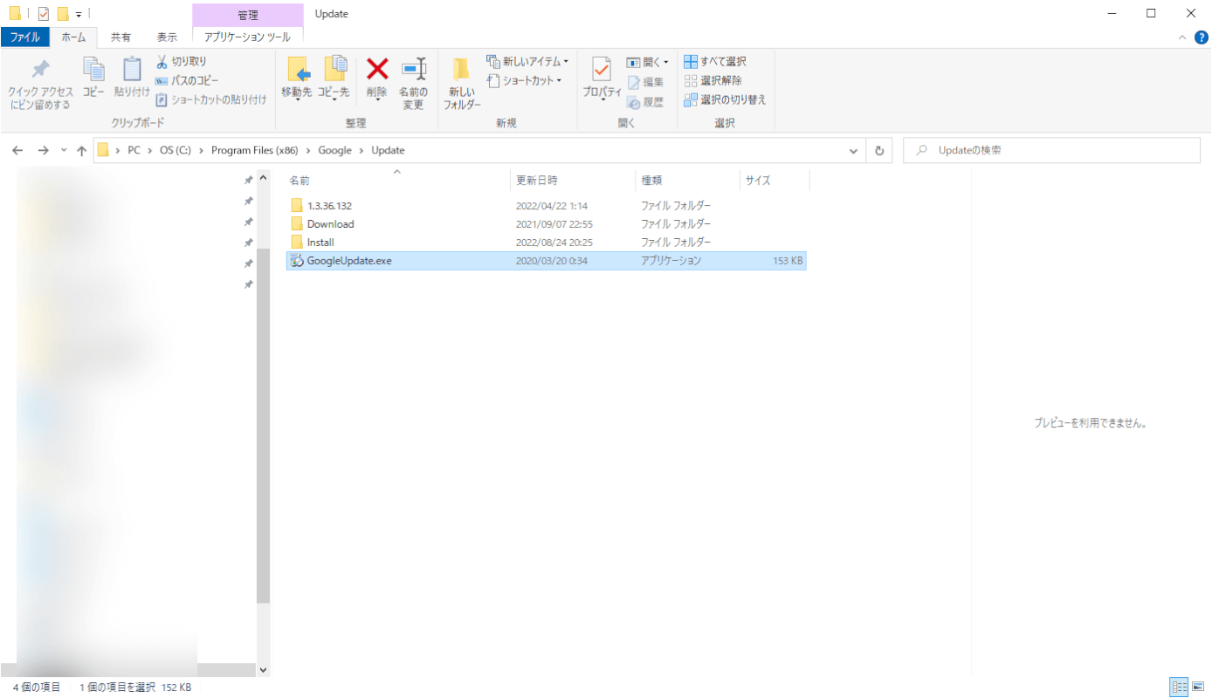The height and width of the screenshot is (698, 1212).
Task: Open Application Tools (アプリケーション ツール) tab
Action: click(247, 37)
